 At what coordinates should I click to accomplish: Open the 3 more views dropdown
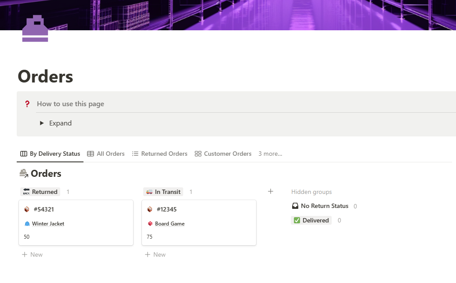270,154
